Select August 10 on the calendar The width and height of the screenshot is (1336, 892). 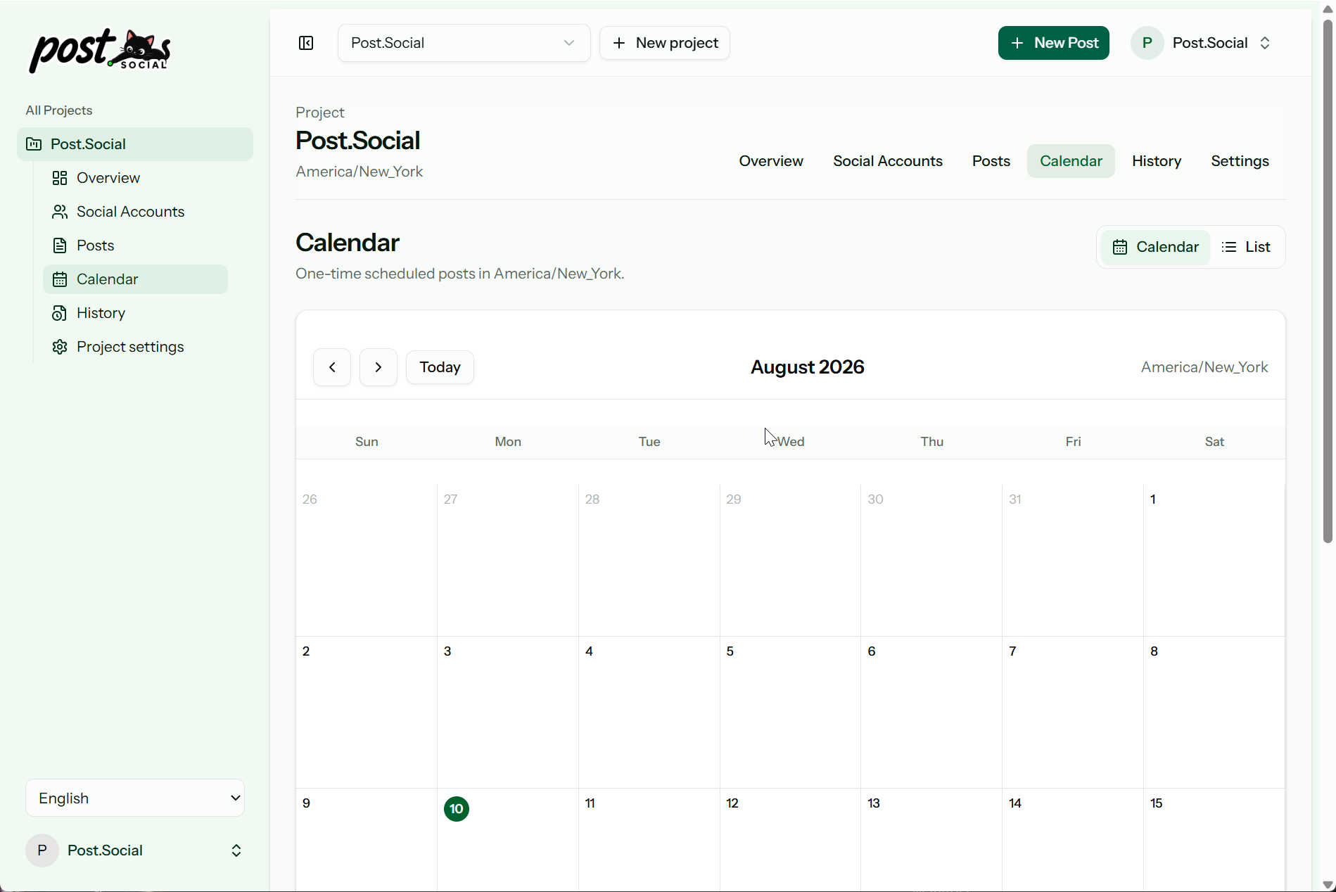pyautogui.click(x=457, y=809)
